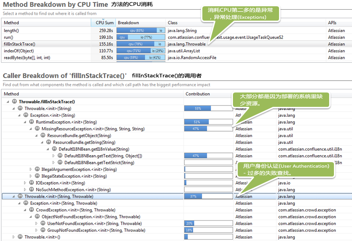
Task: Click method icon beside NoSuchMethodException.<init>(String)
Action: click(32, 189)
